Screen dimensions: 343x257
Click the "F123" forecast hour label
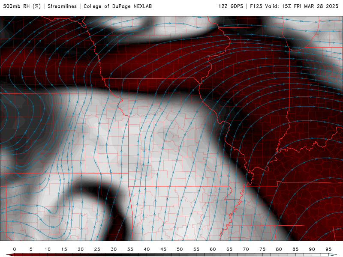point(256,6)
